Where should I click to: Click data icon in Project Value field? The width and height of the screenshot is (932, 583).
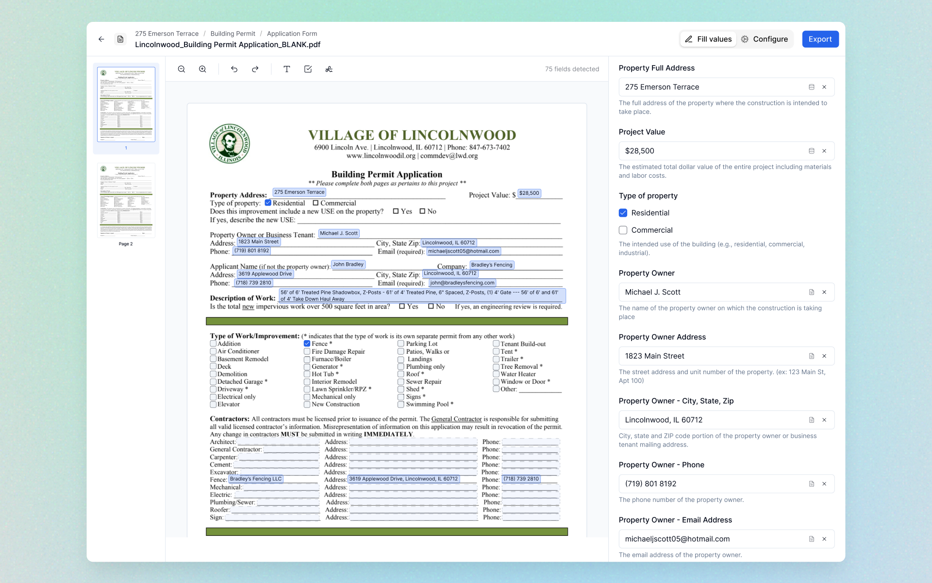811,151
